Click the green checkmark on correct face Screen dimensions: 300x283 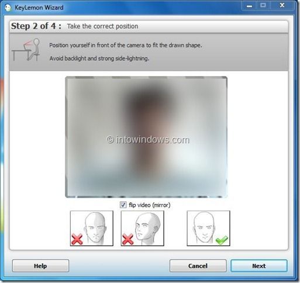click(222, 240)
